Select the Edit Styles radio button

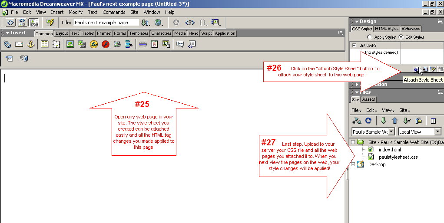coord(401,37)
